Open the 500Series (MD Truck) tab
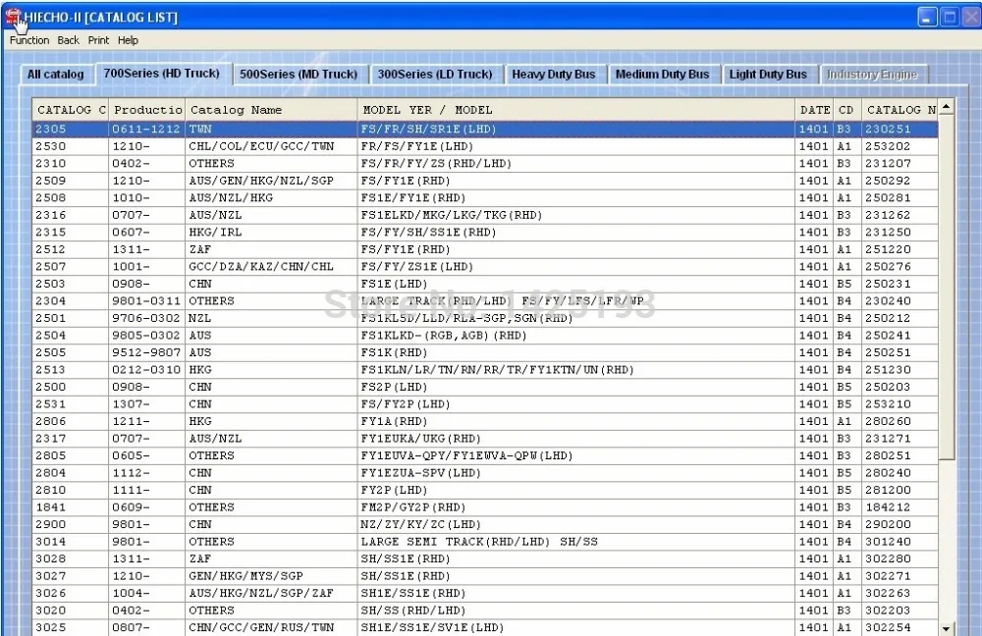 299,73
